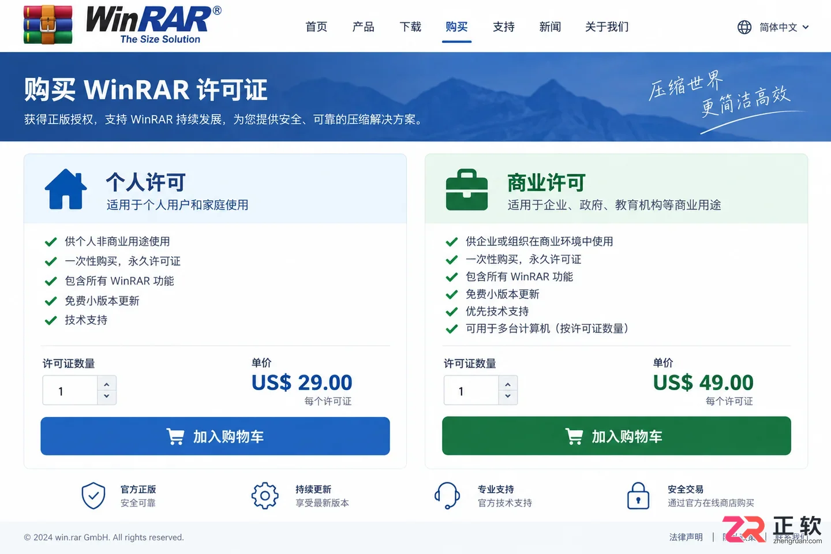Click the WinRAR books logo icon
The height and width of the screenshot is (554, 831).
coord(48,25)
